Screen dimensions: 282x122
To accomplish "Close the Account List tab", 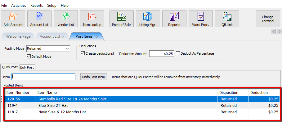I will pyautogui.click(x=63, y=37).
